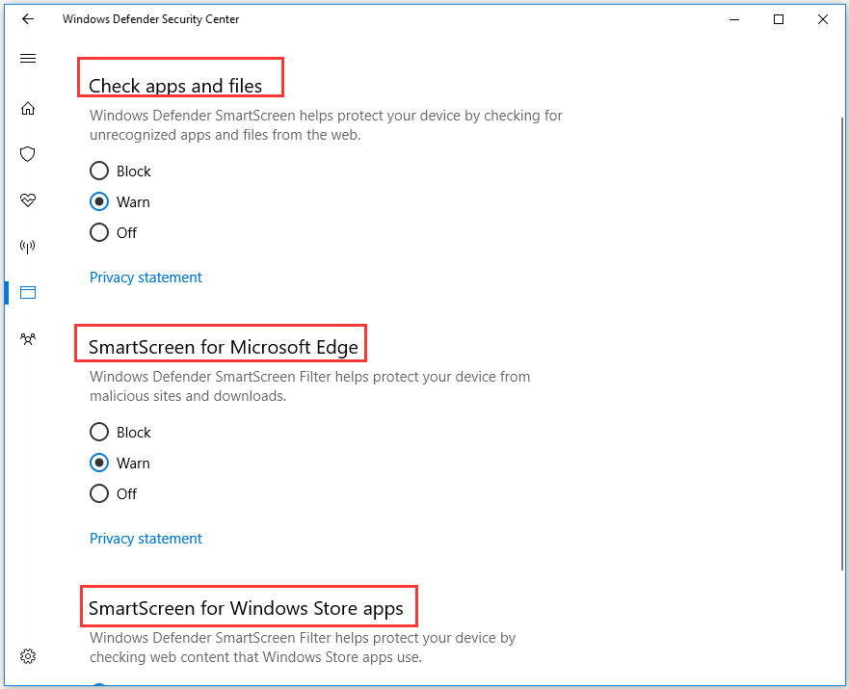Image resolution: width=849 pixels, height=689 pixels.
Task: Select App & browser control sidebar icon
Action: [x=28, y=292]
